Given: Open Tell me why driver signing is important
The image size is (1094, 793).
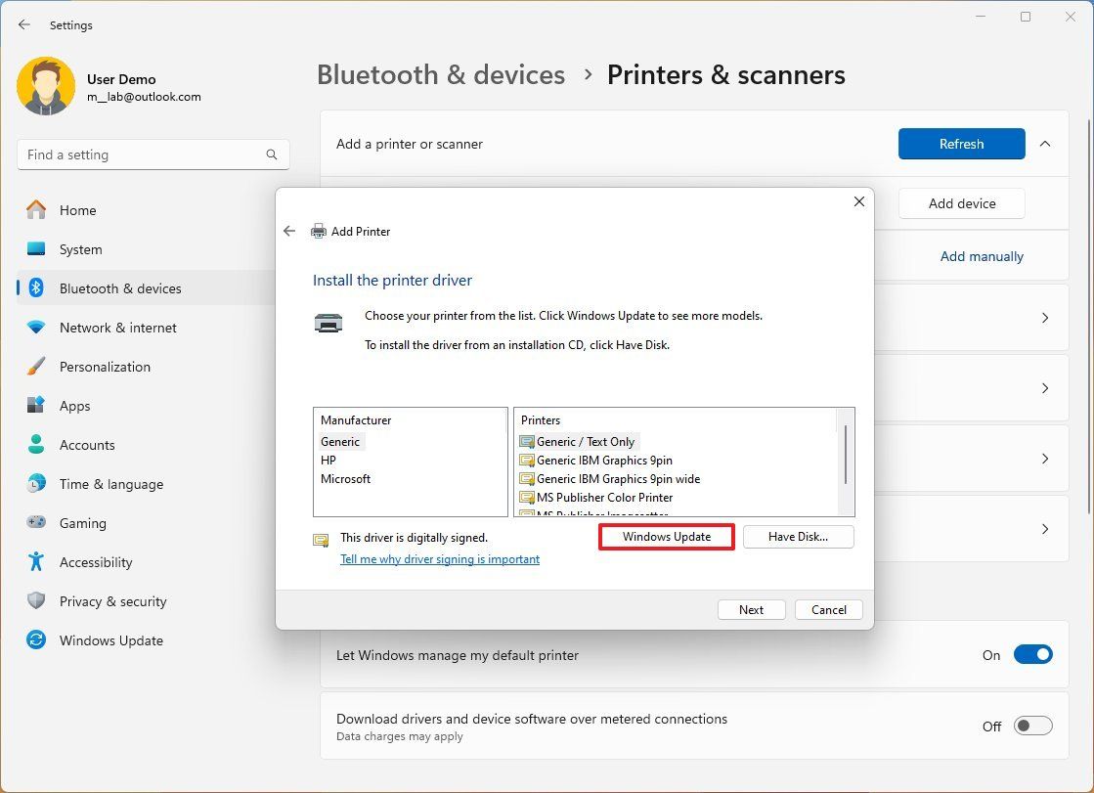Looking at the screenshot, I should [x=440, y=558].
